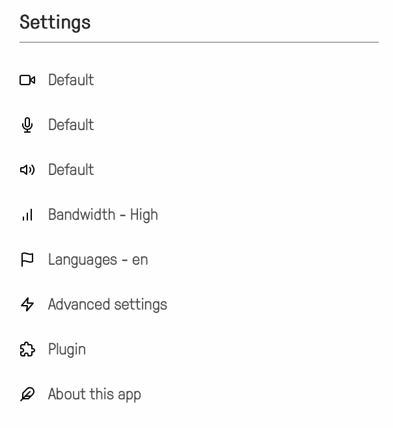Viewport: 393px width, 428px height.
Task: Open the Plugin settings entry
Action: click(67, 349)
